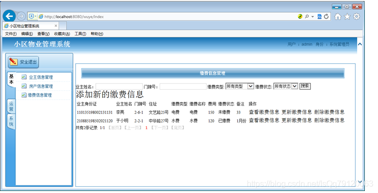Open 缴费信息管理 in the sidebar
Image resolution: width=378 pixels, height=193 pixels.
(x=40, y=95)
